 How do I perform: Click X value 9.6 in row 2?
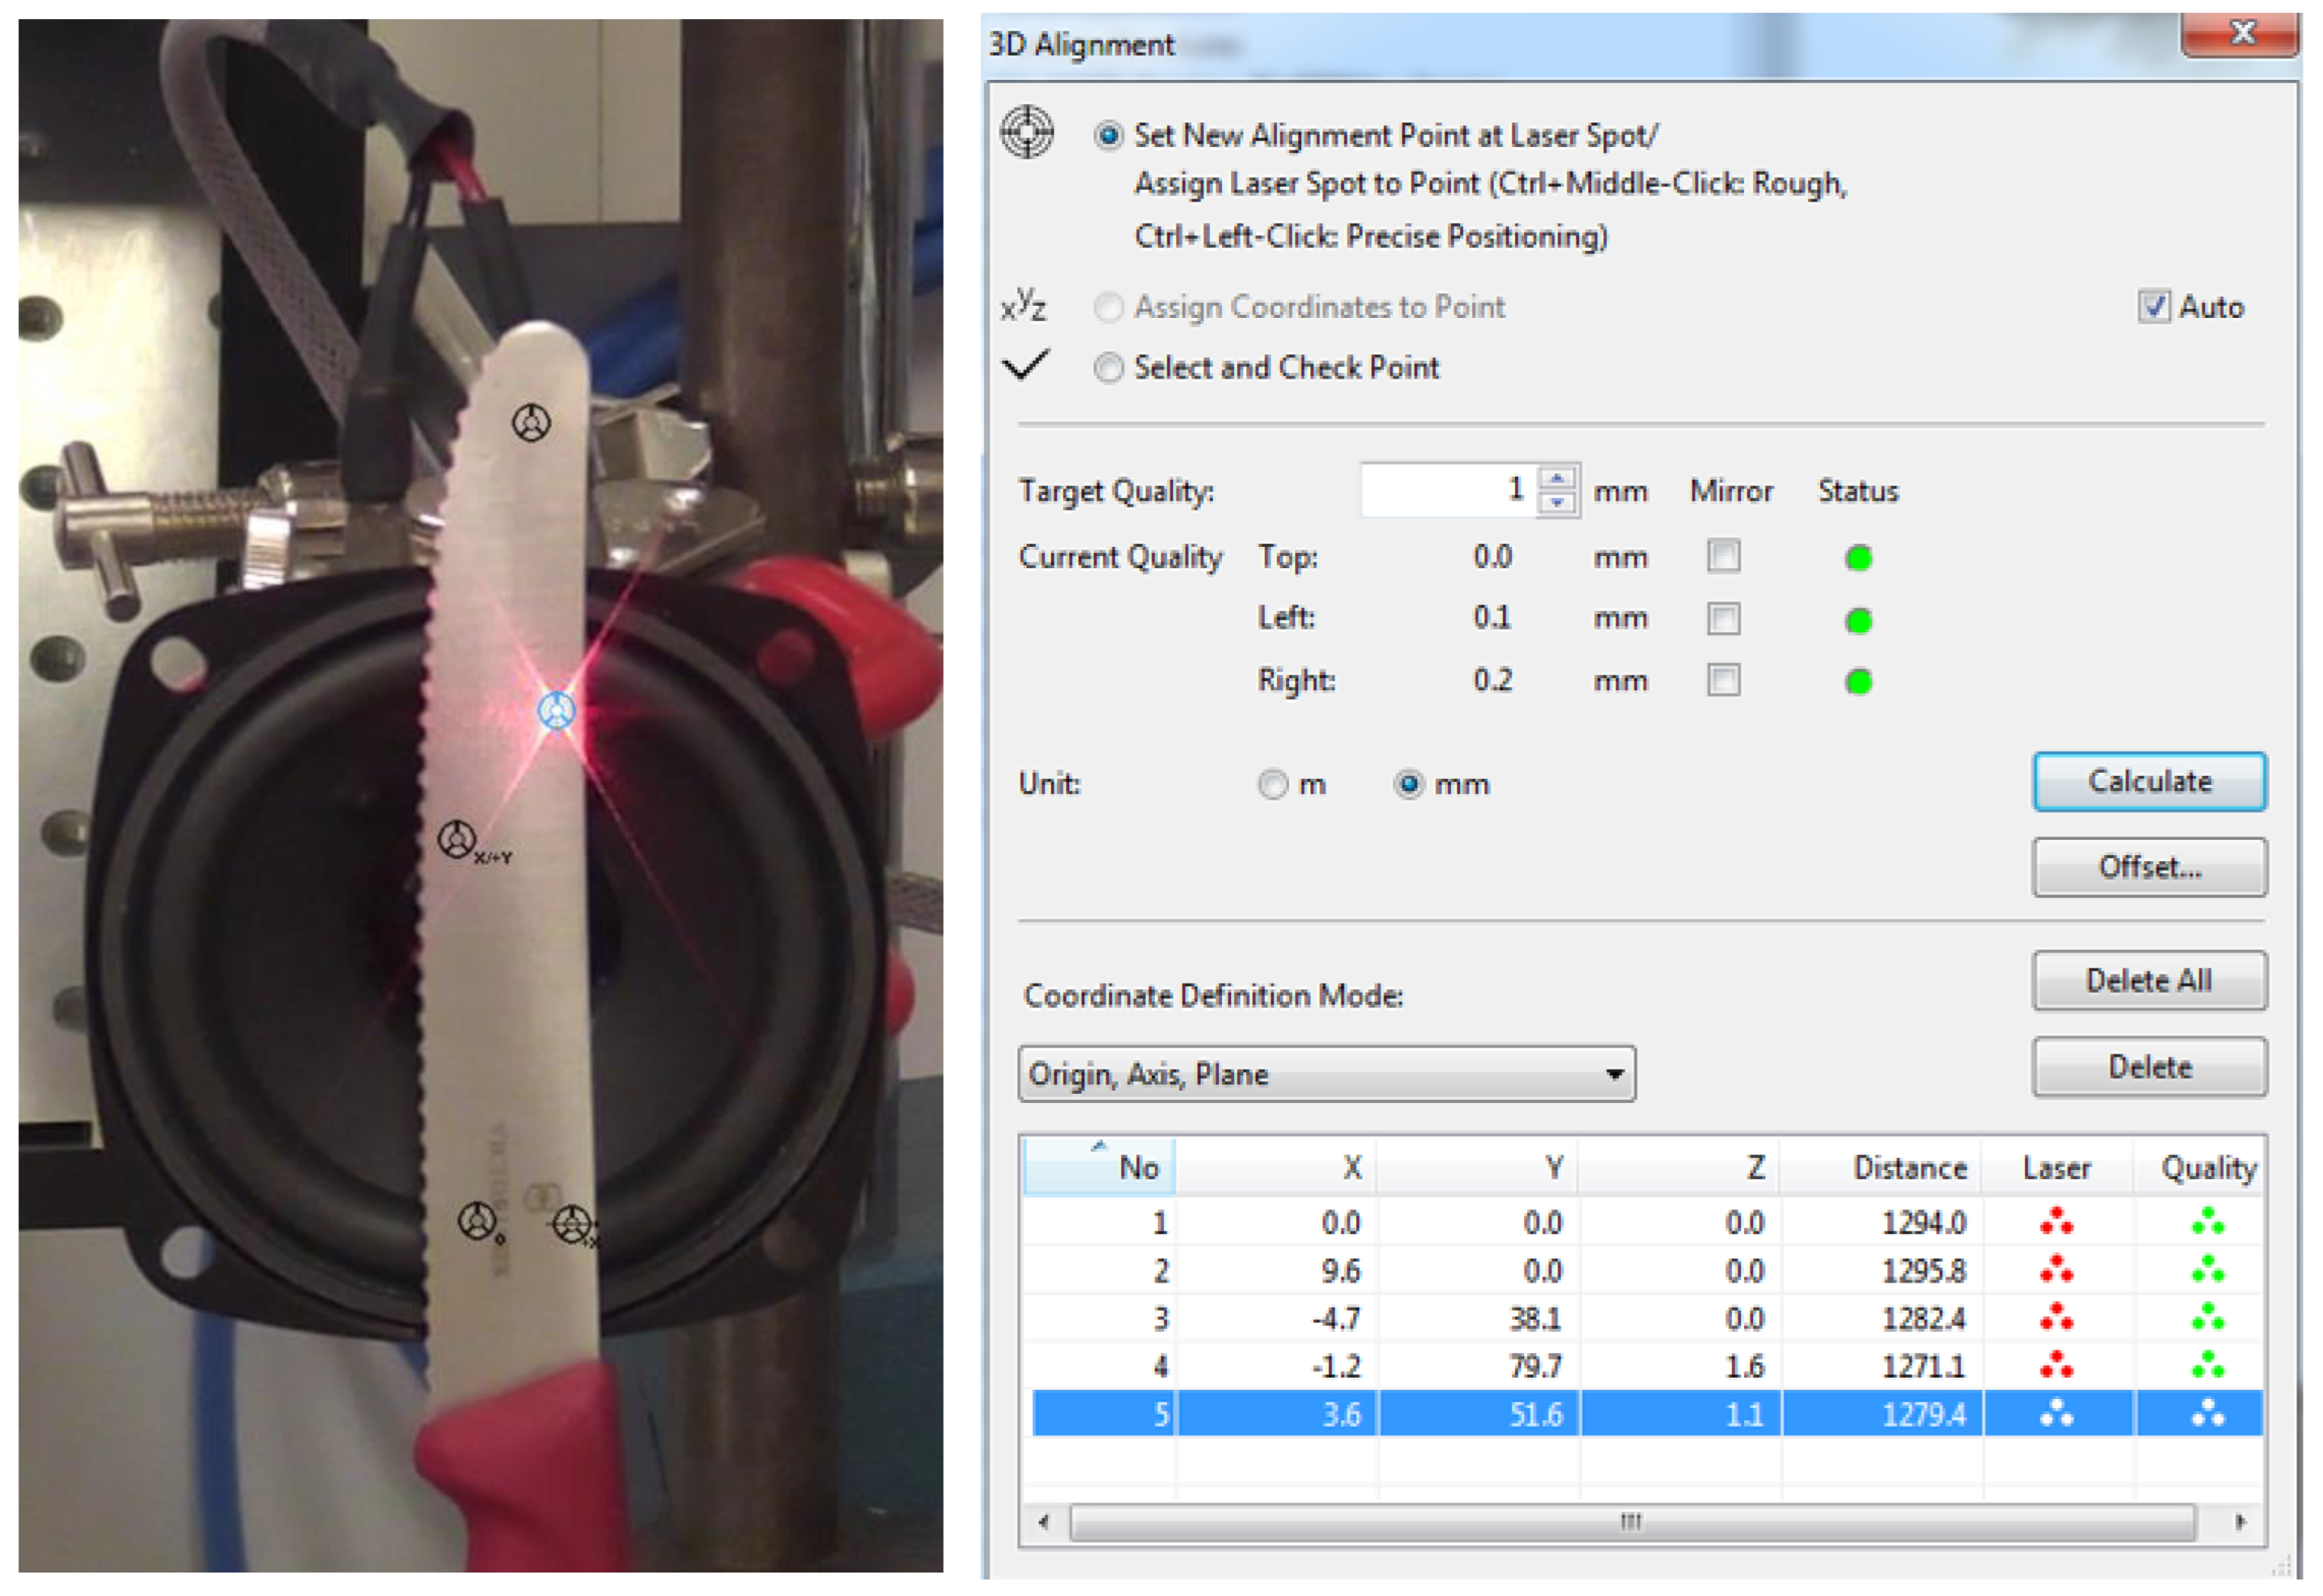1341,1270
